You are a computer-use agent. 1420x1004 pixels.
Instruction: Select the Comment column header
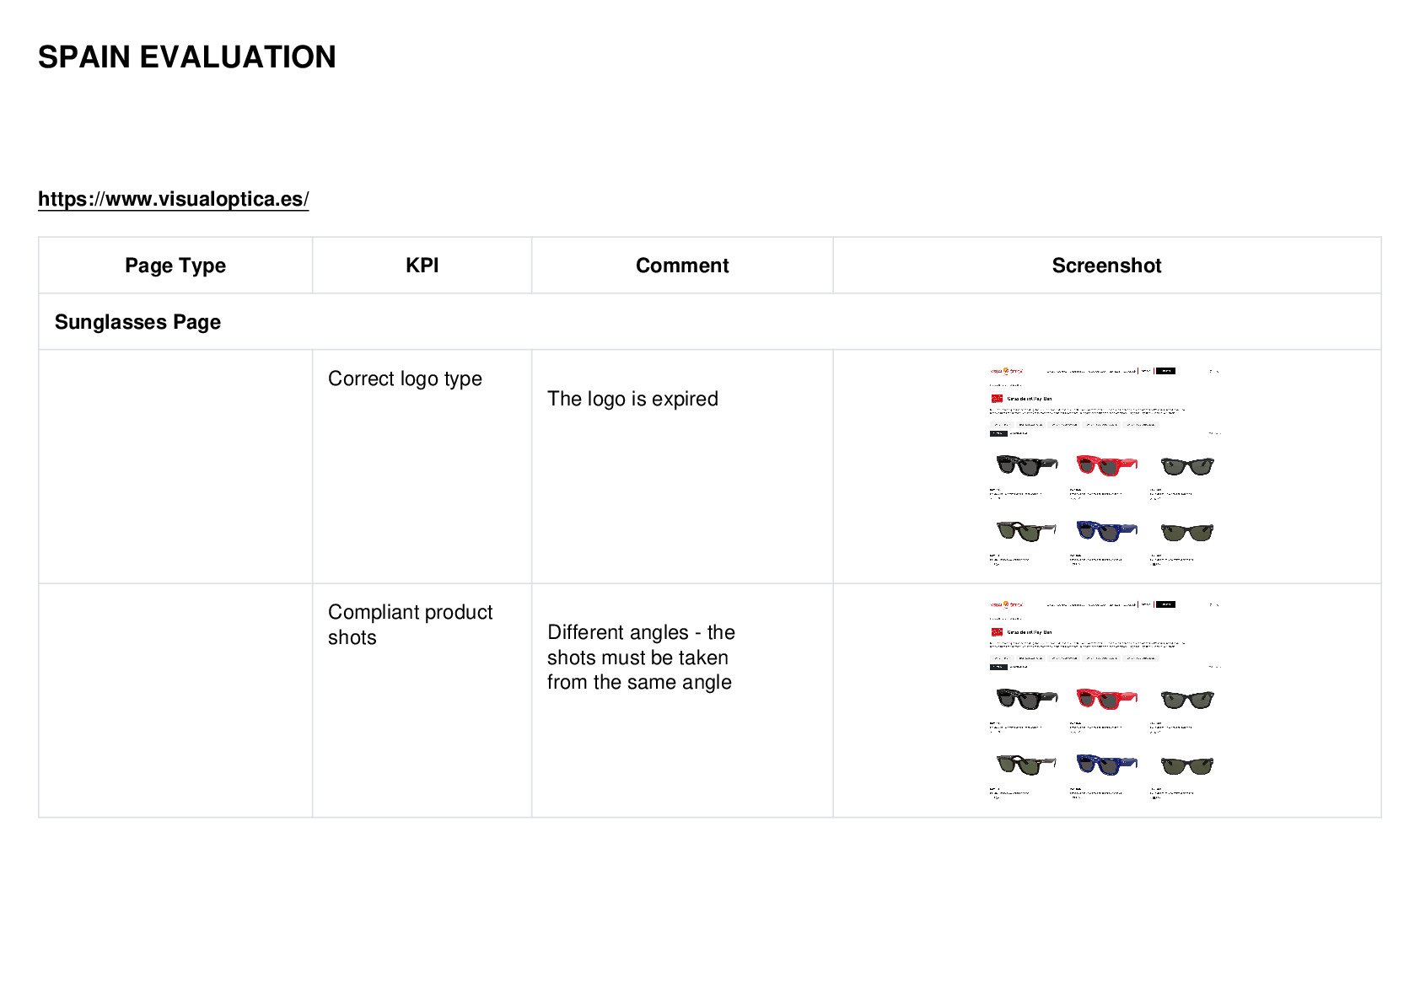pos(682,266)
